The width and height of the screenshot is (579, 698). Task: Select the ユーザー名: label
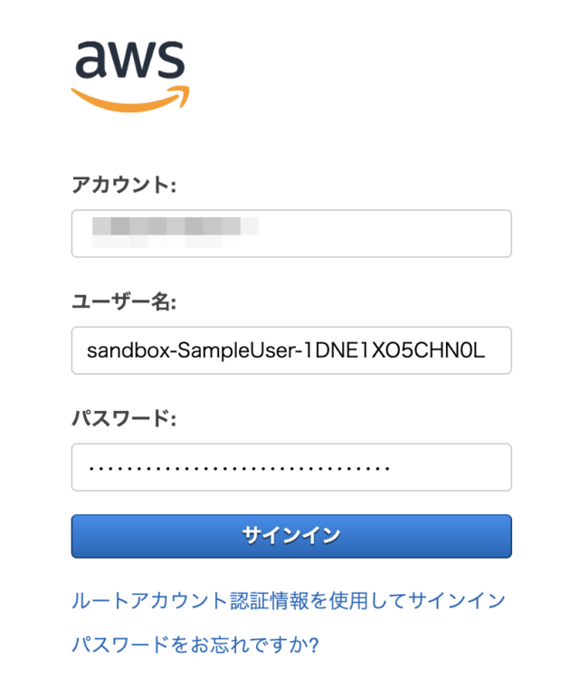[x=124, y=301]
